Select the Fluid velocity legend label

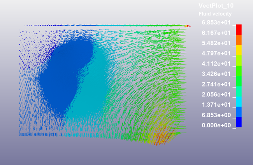215,14
